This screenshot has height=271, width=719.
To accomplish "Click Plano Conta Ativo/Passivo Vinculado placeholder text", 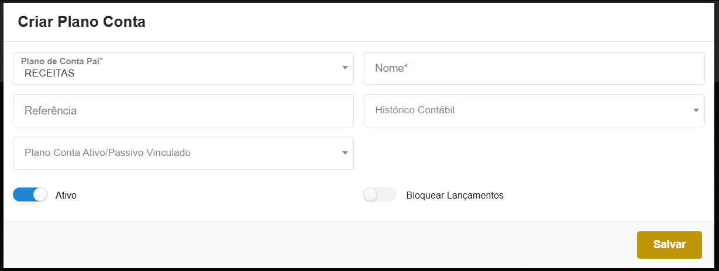I will pyautogui.click(x=107, y=153).
